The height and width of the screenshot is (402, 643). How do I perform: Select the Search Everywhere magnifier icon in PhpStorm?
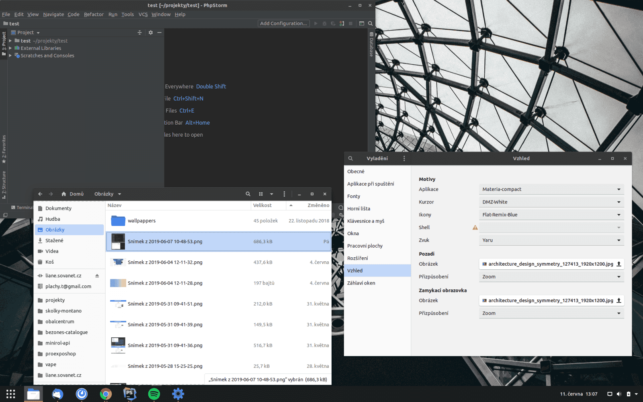[370, 23]
